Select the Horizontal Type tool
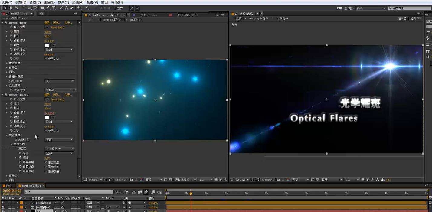 click(x=54, y=8)
